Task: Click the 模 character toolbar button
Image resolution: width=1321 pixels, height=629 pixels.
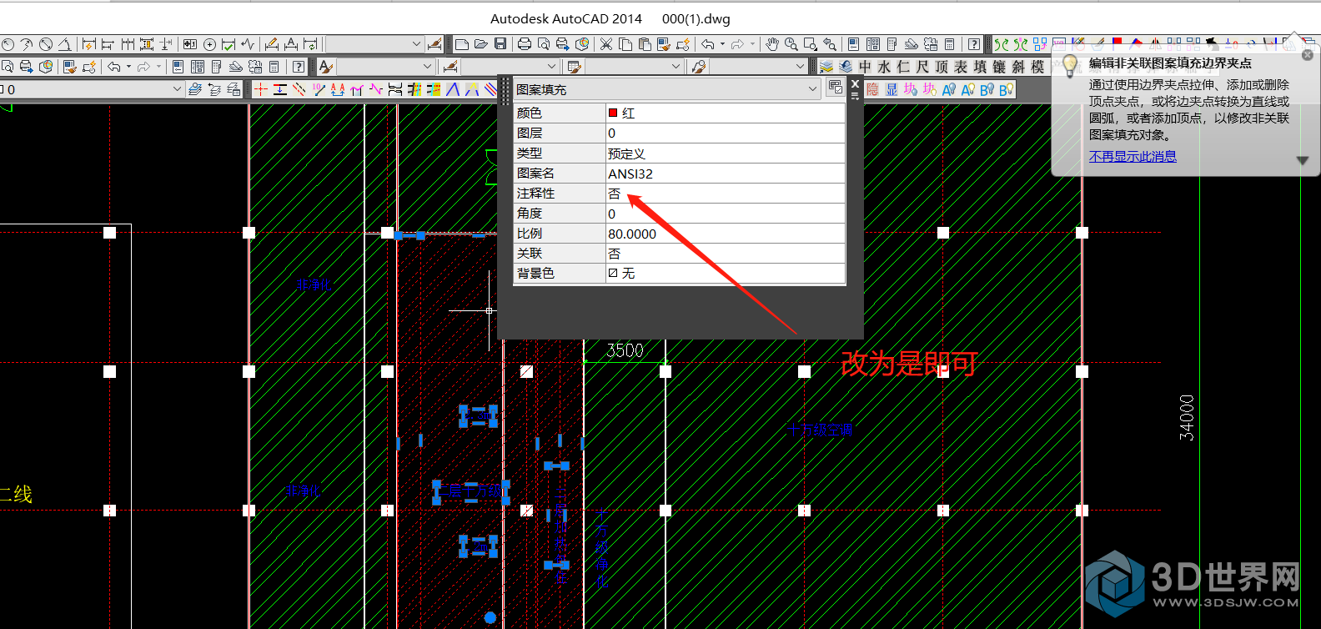Action: (x=1037, y=67)
